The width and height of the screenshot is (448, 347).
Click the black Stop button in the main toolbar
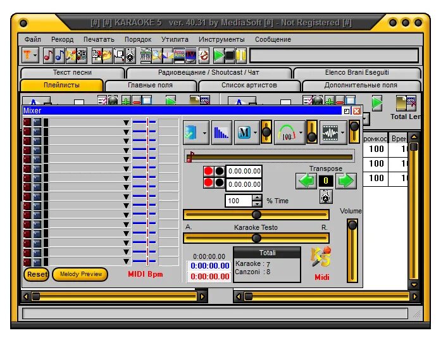tap(230, 56)
